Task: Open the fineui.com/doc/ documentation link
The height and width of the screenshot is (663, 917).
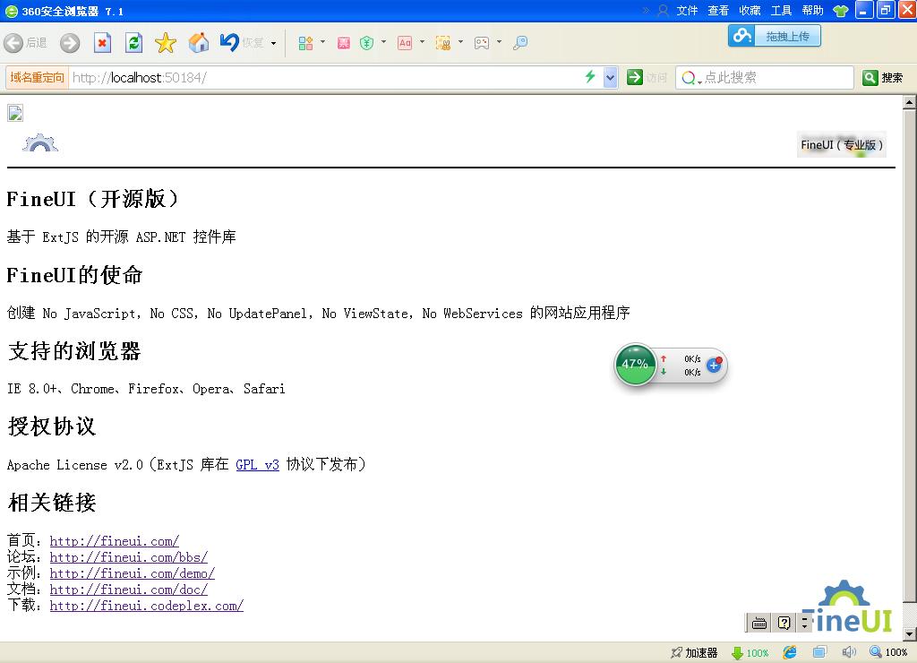Action: tap(129, 590)
